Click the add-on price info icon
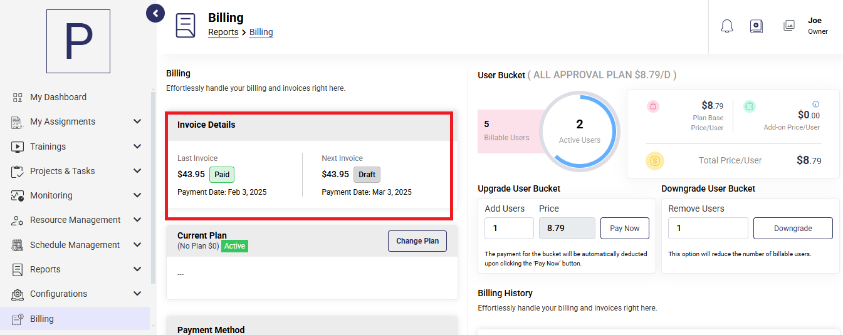Viewport: 843px width, 335px height. click(x=815, y=104)
